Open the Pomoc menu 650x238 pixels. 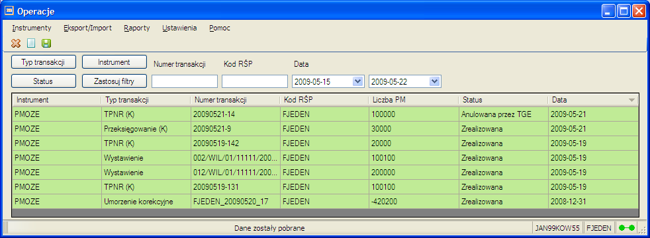click(220, 28)
